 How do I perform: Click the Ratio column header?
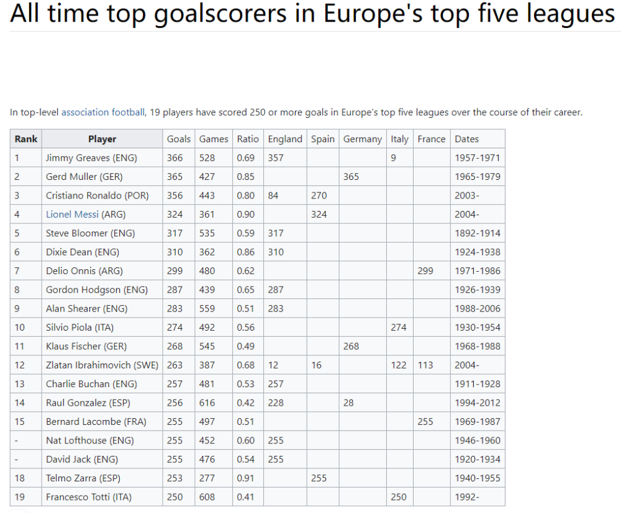pyautogui.click(x=248, y=139)
